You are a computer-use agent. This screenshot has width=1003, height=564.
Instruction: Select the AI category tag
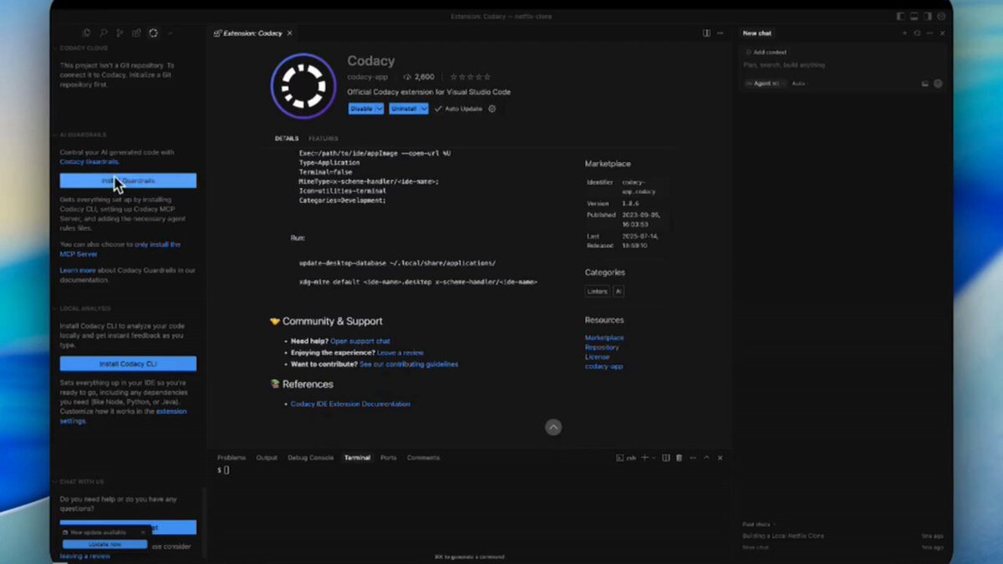(619, 292)
